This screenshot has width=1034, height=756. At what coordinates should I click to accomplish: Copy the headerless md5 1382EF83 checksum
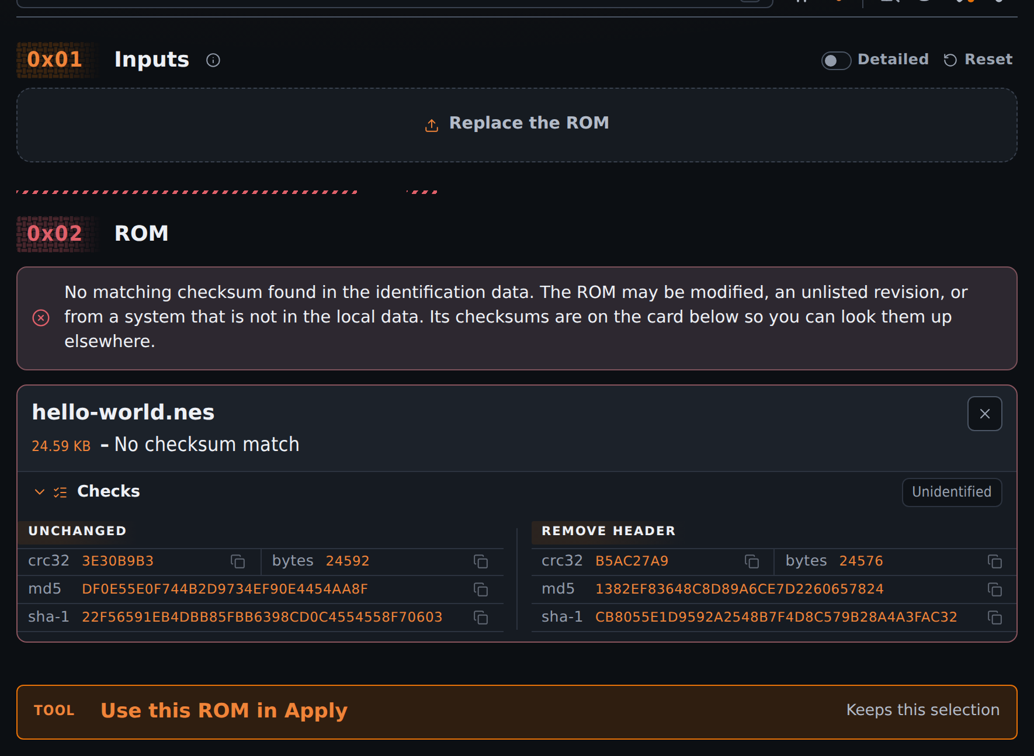[x=995, y=589]
